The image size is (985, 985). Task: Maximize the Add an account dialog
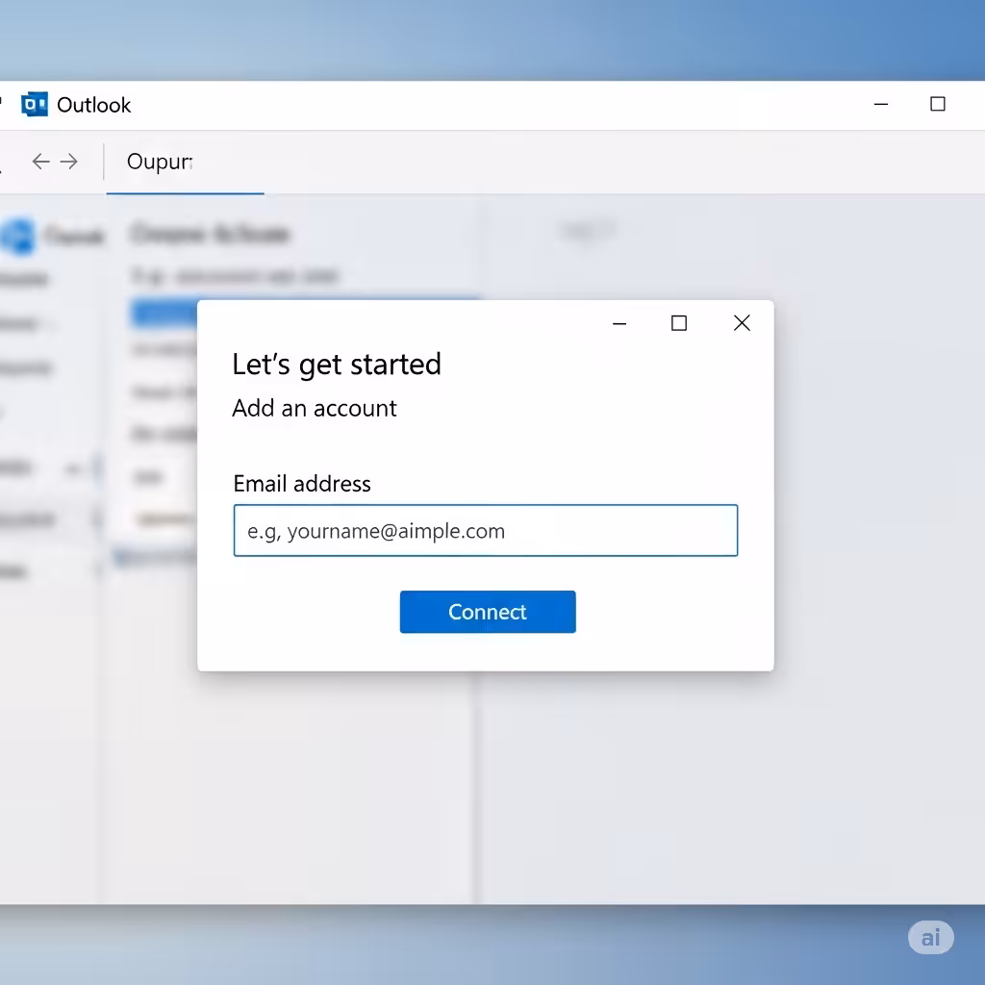coord(678,323)
